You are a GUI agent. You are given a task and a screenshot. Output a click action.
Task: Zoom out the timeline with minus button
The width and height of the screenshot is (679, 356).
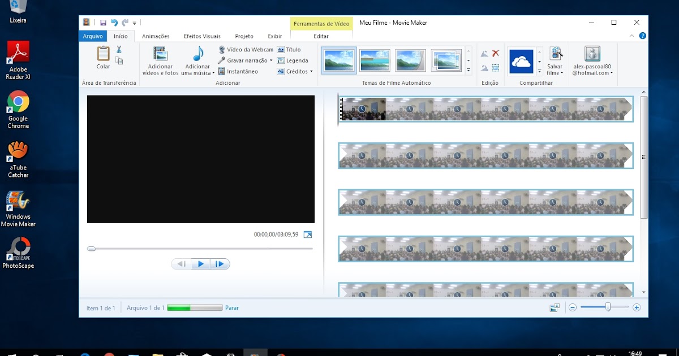pyautogui.click(x=573, y=307)
